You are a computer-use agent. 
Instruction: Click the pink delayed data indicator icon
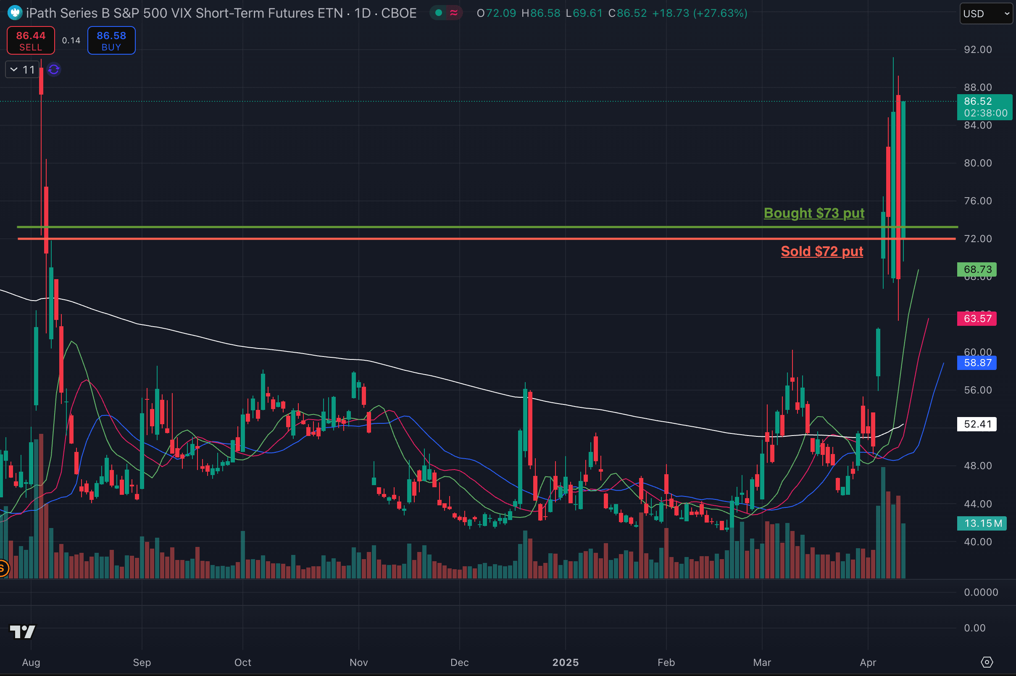point(454,13)
